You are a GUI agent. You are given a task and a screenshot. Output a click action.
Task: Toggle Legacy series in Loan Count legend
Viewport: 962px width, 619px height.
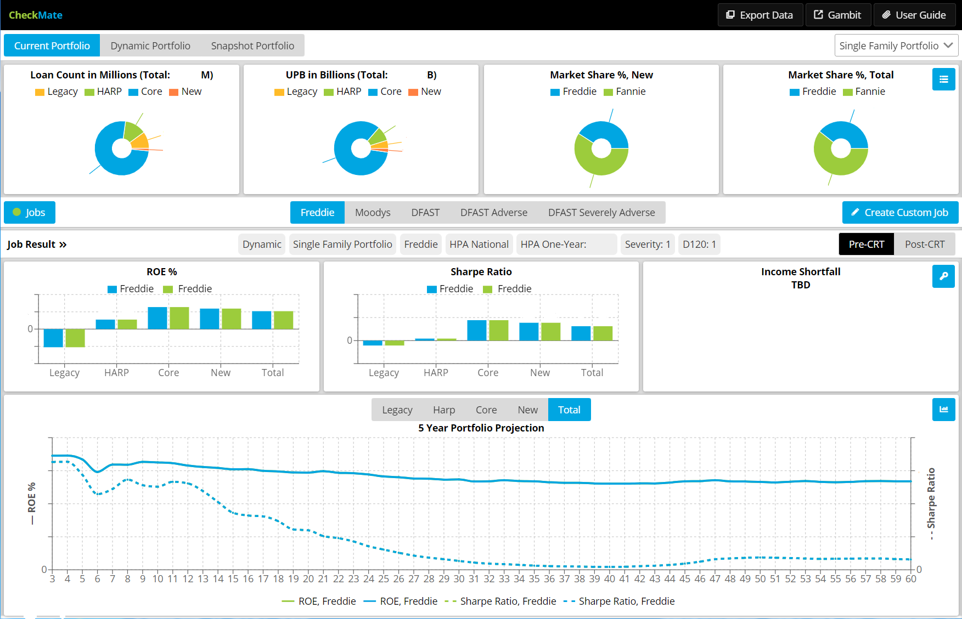57,92
